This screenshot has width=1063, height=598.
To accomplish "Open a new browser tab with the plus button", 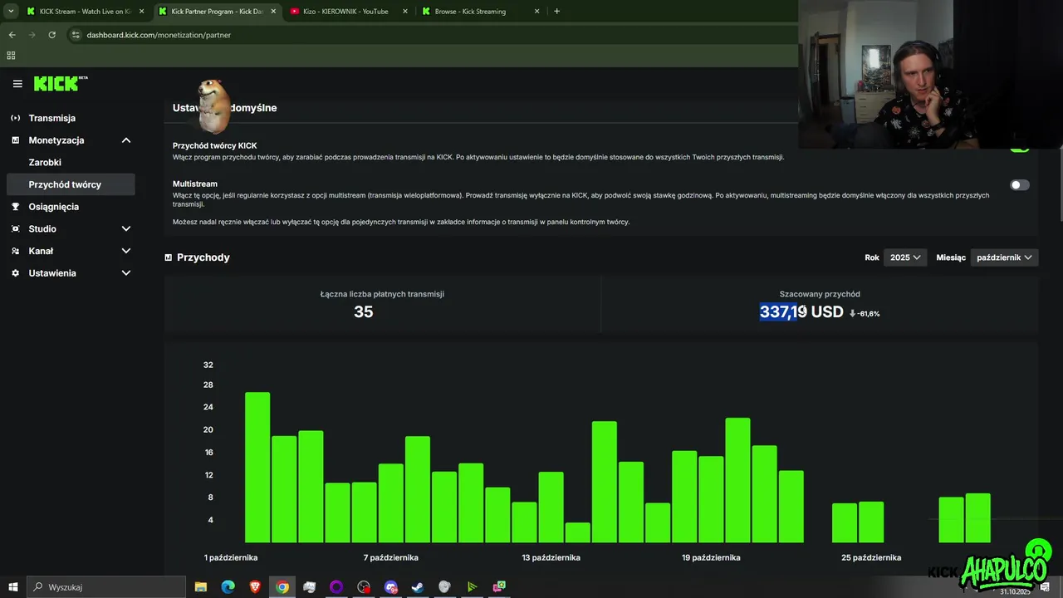I will pos(556,12).
